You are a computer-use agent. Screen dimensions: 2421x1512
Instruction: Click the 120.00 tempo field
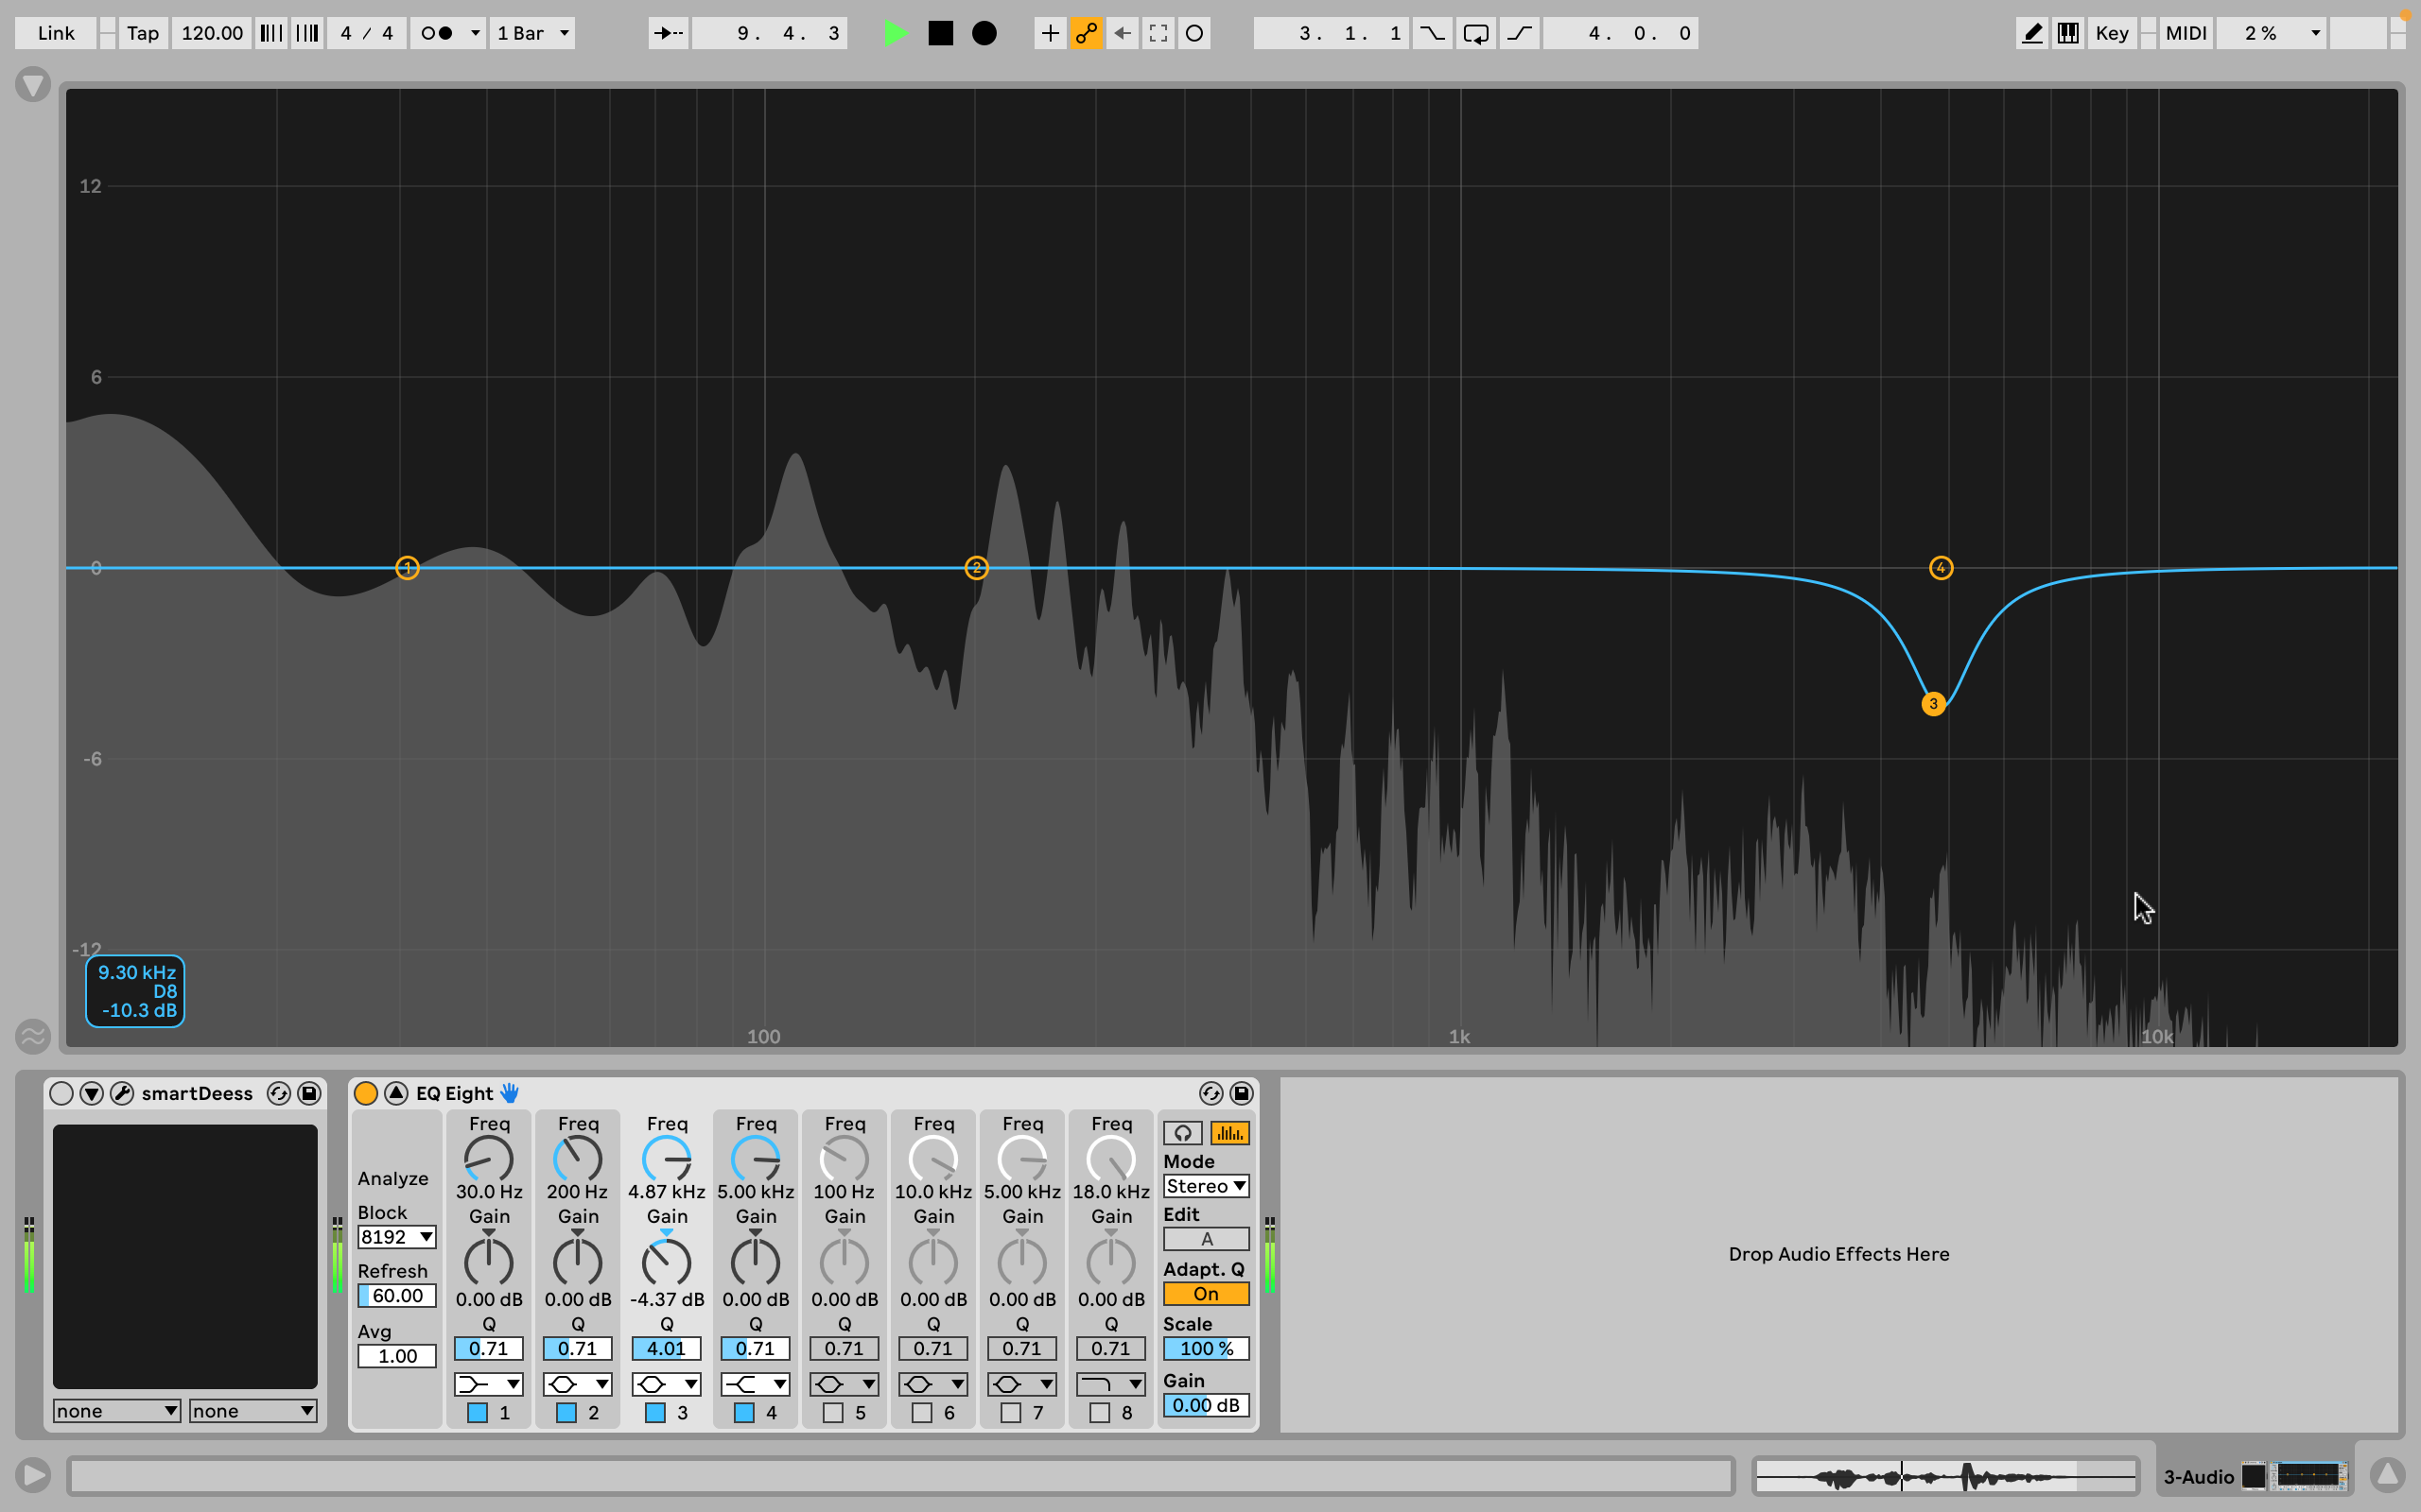211,33
